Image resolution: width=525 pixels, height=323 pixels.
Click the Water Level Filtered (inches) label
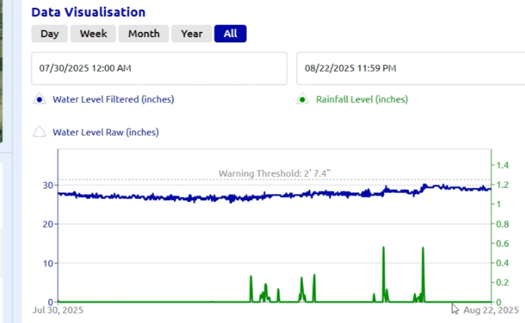pos(113,99)
